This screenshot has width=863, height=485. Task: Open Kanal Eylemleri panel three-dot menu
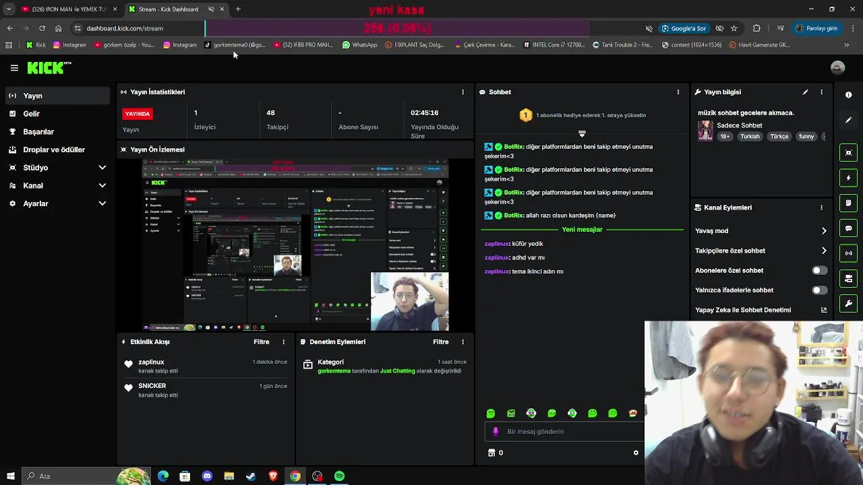point(821,207)
